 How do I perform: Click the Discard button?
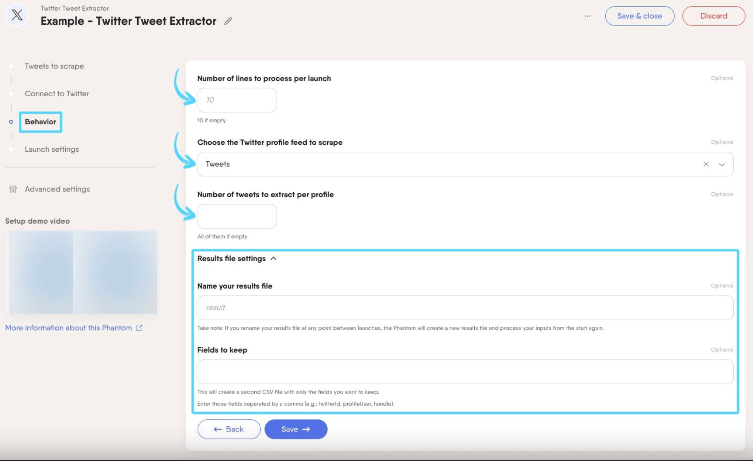tap(714, 16)
